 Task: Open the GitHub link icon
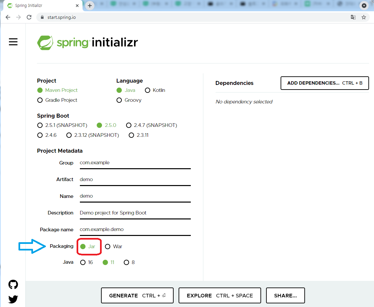(x=13, y=284)
